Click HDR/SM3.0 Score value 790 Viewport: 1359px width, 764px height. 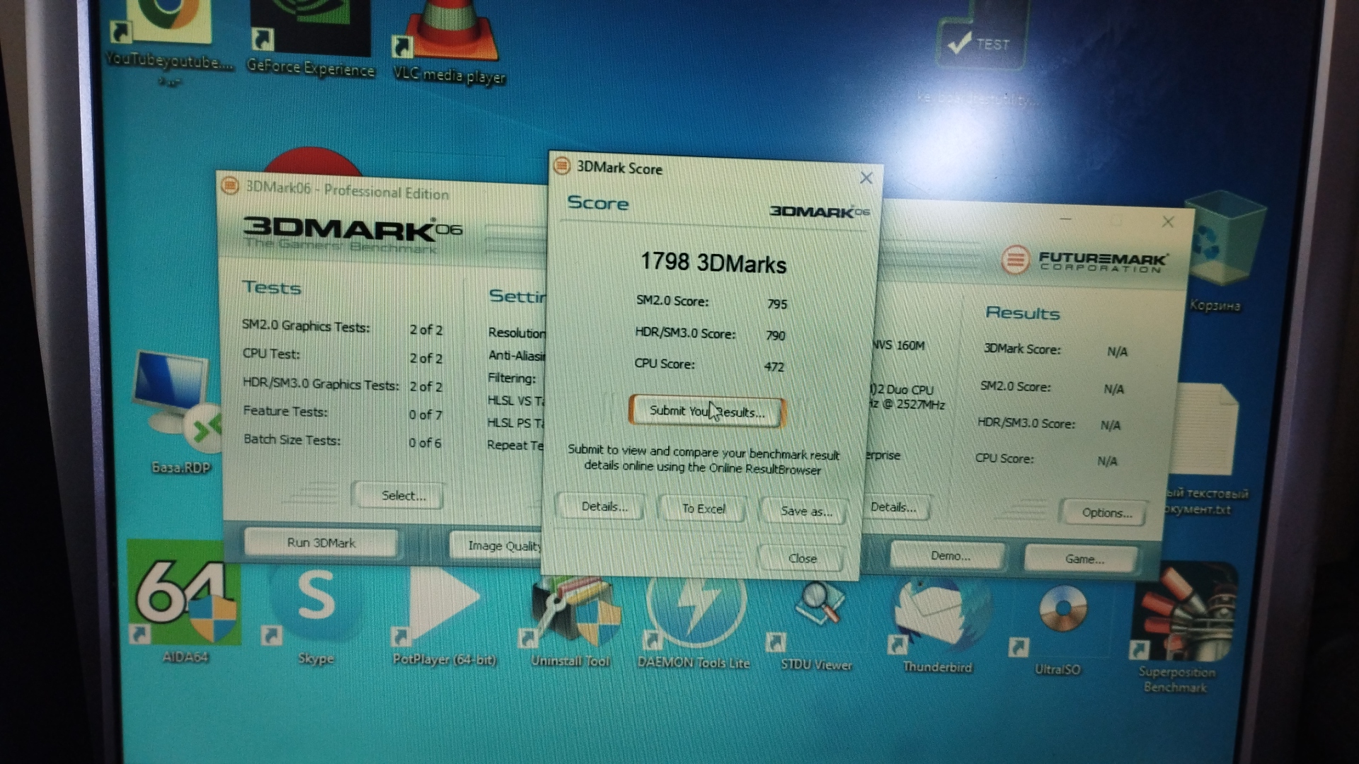(775, 335)
